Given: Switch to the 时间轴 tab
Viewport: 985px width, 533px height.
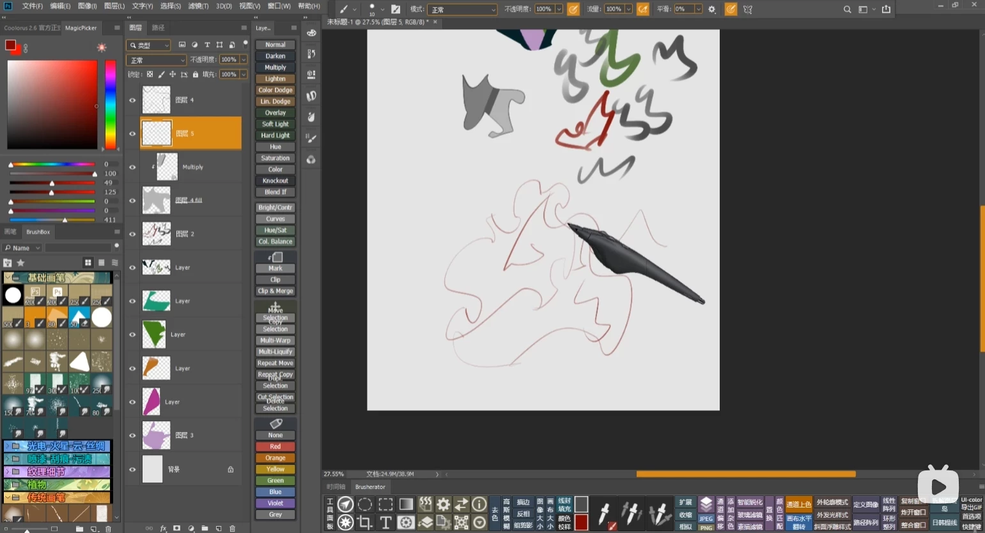Looking at the screenshot, I should 336,486.
